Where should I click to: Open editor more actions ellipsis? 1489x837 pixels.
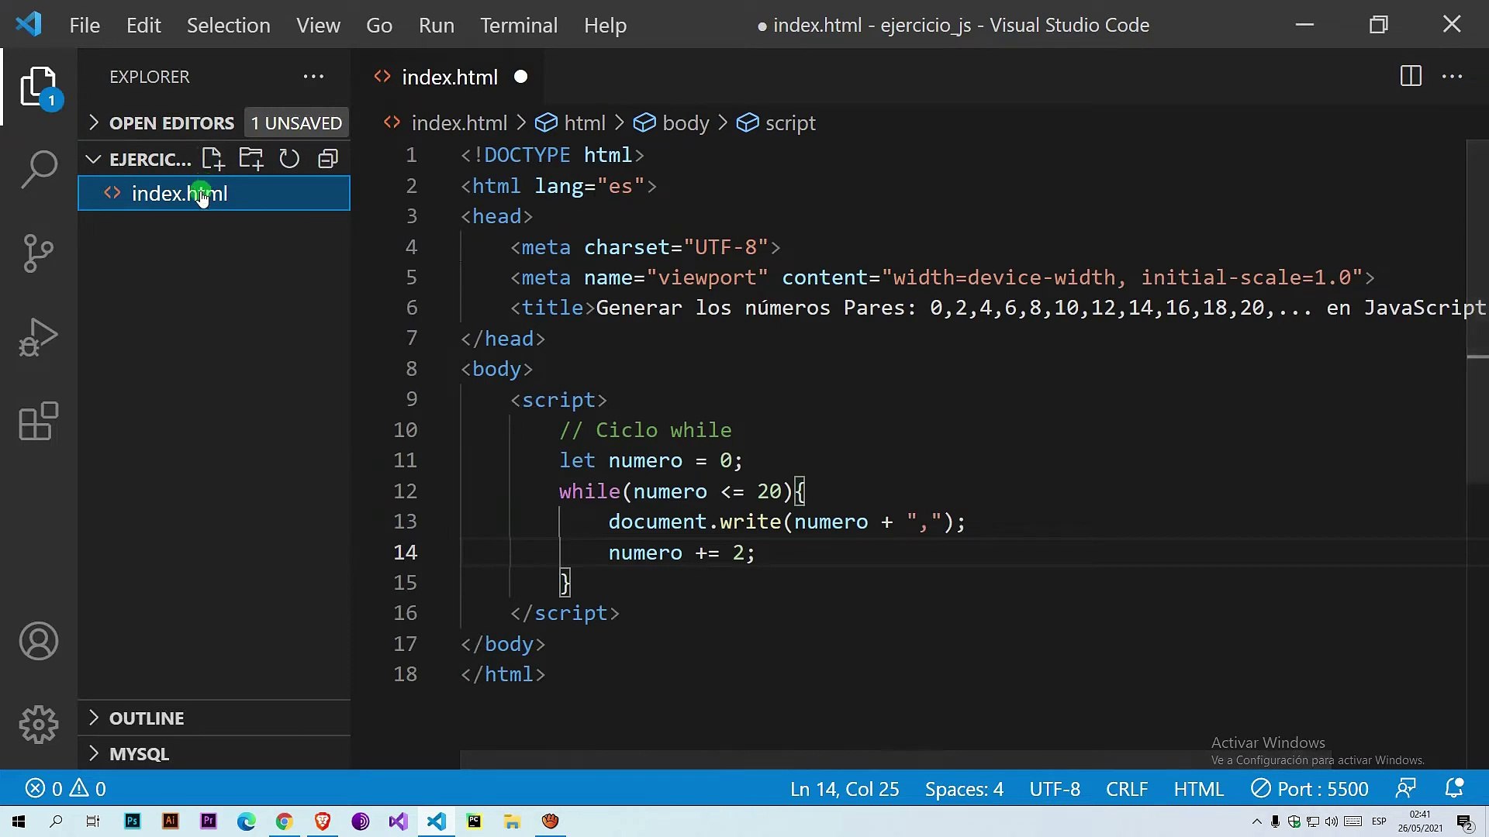[1452, 77]
